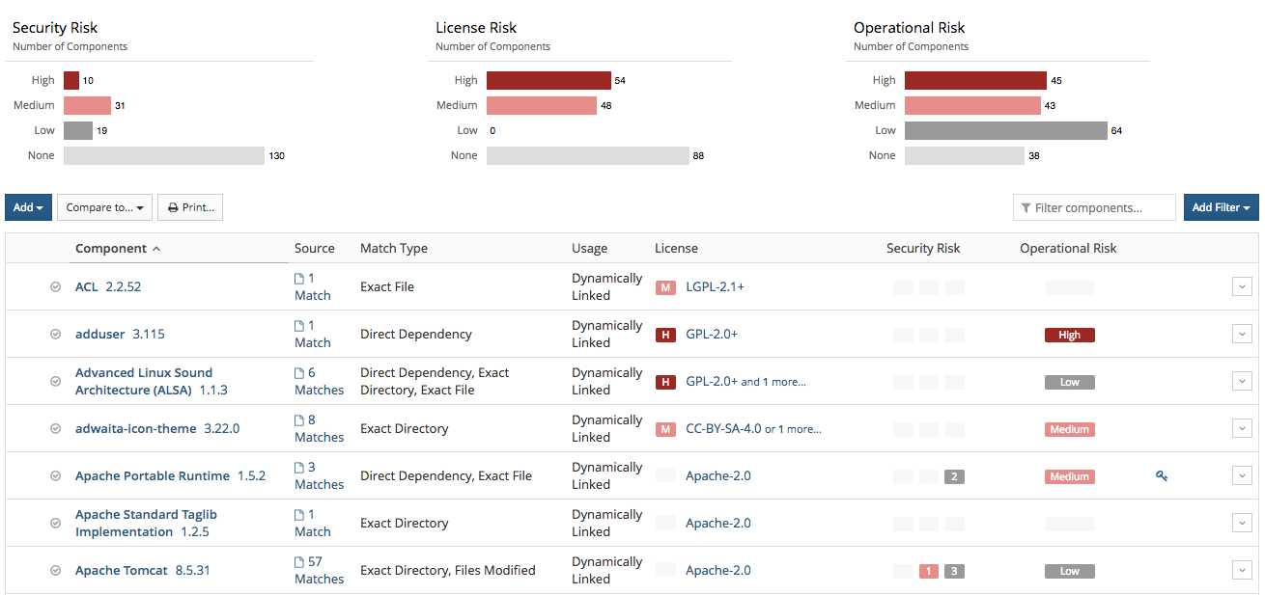
Task: Click the security risk count 2 badge
Action: (954, 476)
